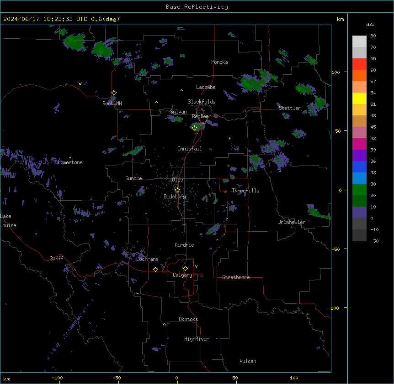The height and width of the screenshot is (384, 394).
Task: Click the HighRiver label
Action: coord(197,339)
